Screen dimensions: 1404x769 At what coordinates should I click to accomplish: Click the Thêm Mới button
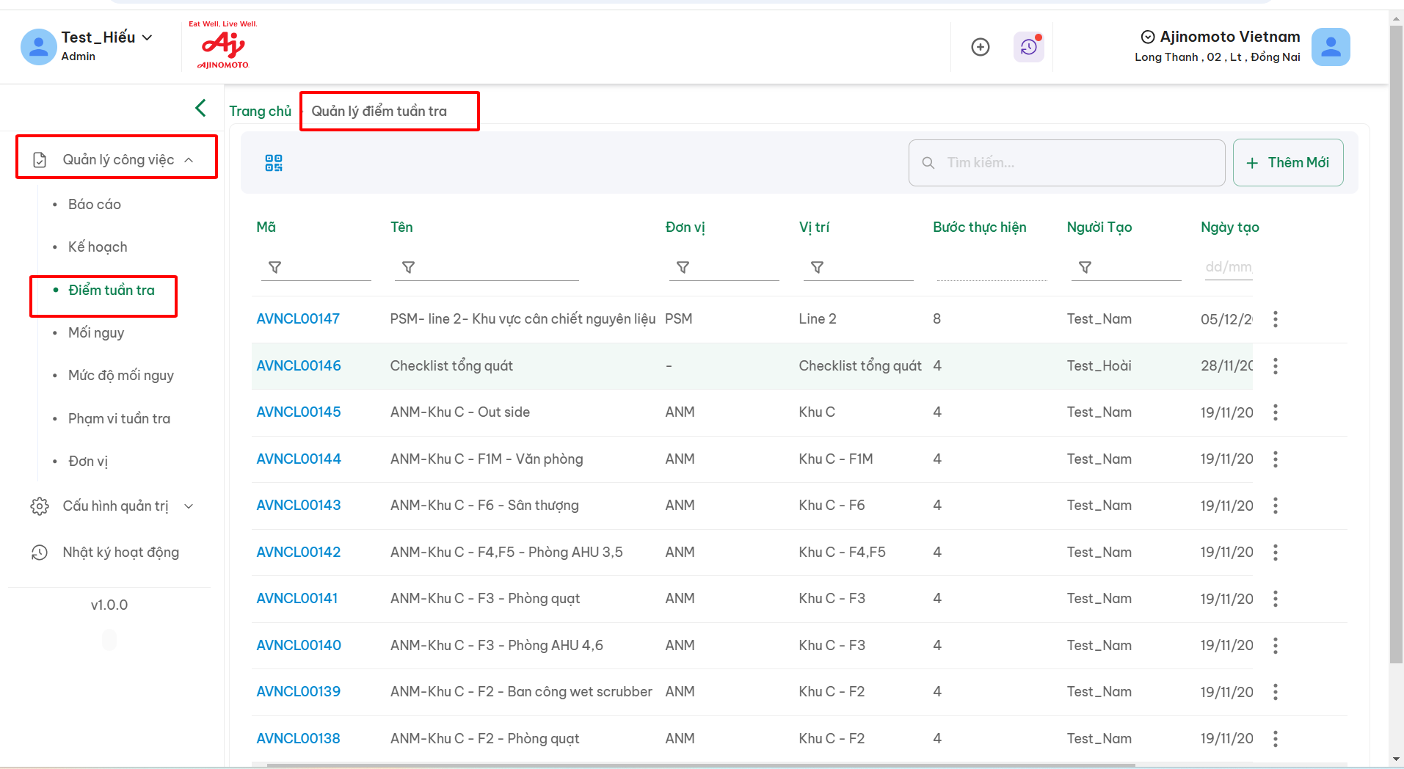(x=1288, y=163)
